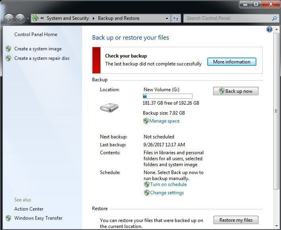The height and width of the screenshot is (230, 281).
Task: Go to System and Security breadcrumb
Action: pos(68,18)
